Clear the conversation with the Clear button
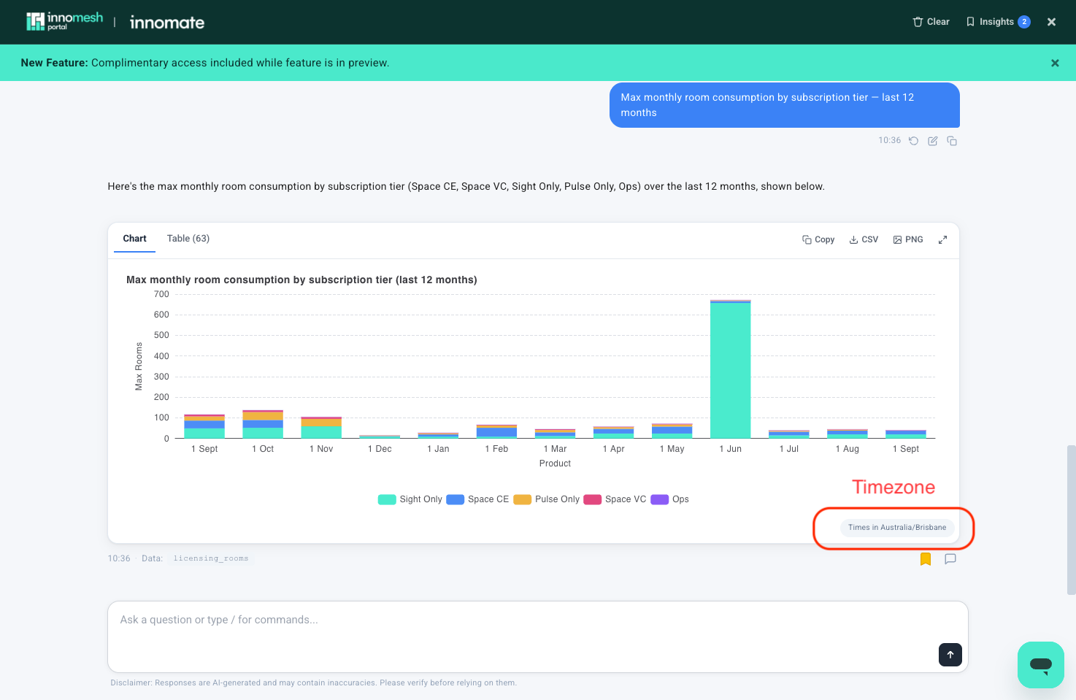This screenshot has height=700, width=1076. [x=931, y=22]
